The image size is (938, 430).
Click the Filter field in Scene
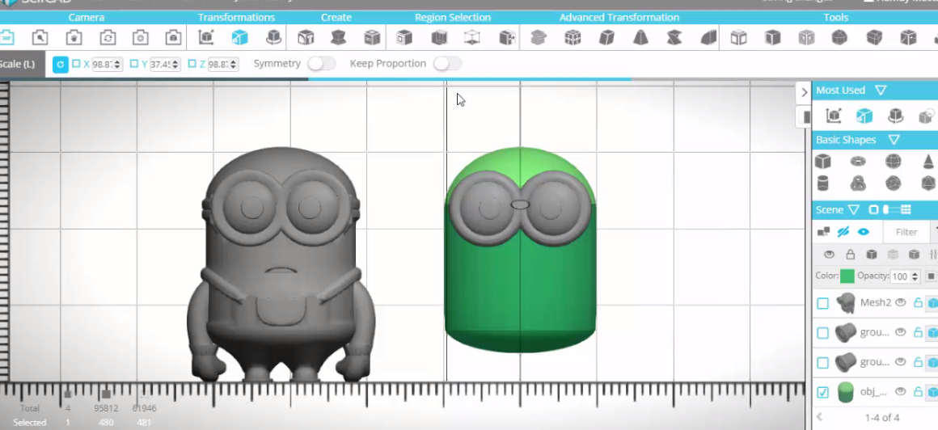(x=906, y=232)
